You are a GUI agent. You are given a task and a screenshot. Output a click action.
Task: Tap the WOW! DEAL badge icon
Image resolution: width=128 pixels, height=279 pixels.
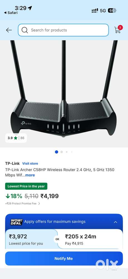(16, 222)
